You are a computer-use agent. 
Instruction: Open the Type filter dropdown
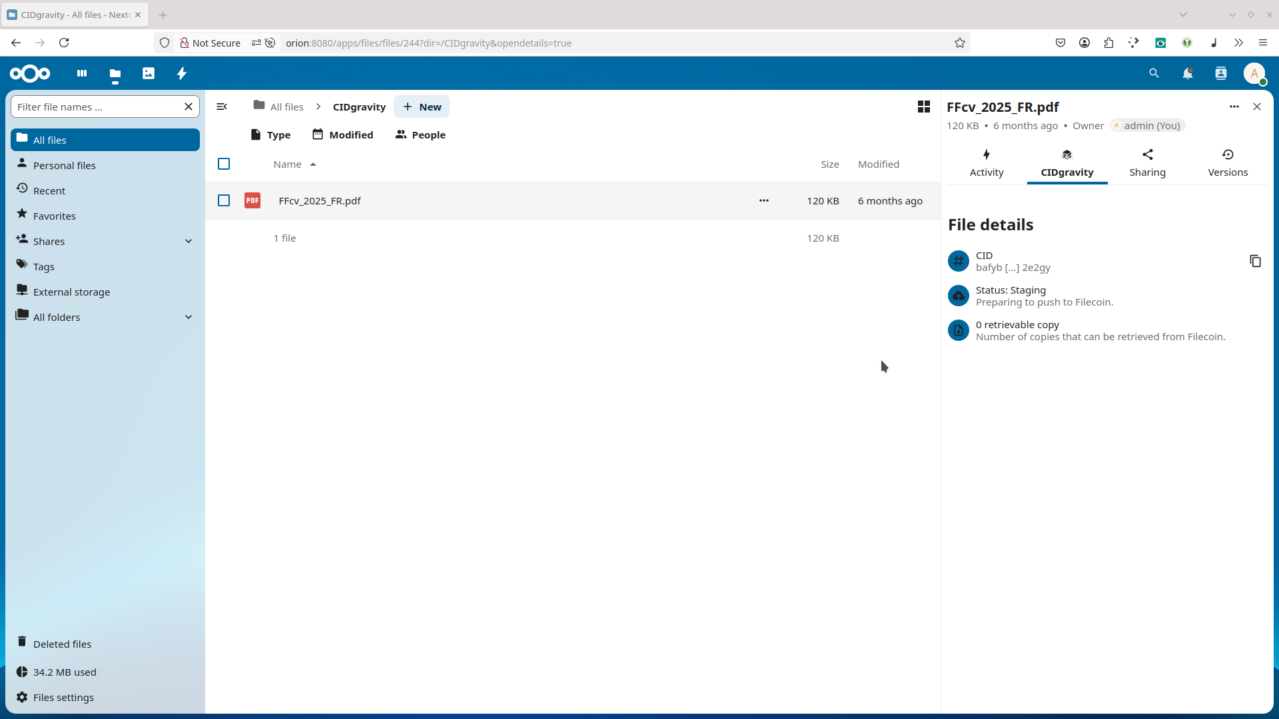coord(270,134)
